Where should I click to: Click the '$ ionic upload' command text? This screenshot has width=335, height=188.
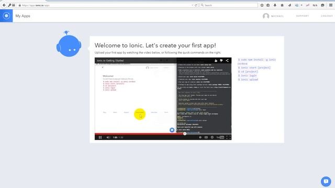coord(248,79)
